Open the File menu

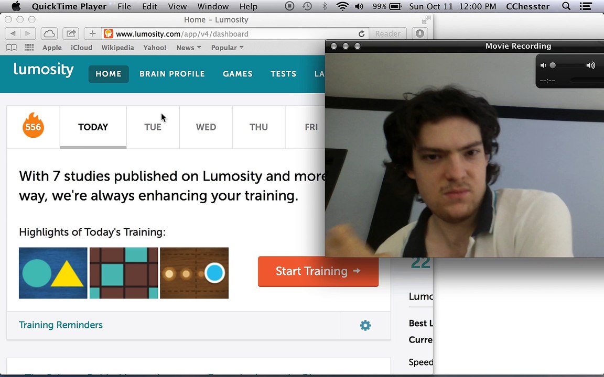click(x=124, y=6)
